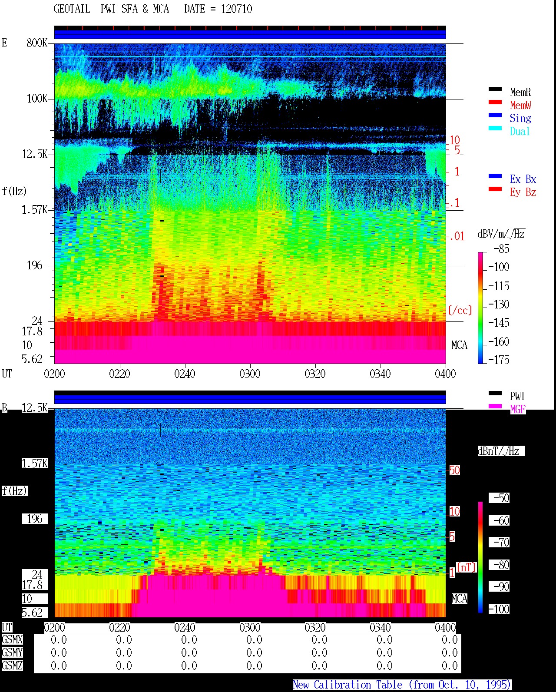This screenshot has height=692, width=556.
Task: Click the 0340 tick under E panel
Action: tap(380, 374)
